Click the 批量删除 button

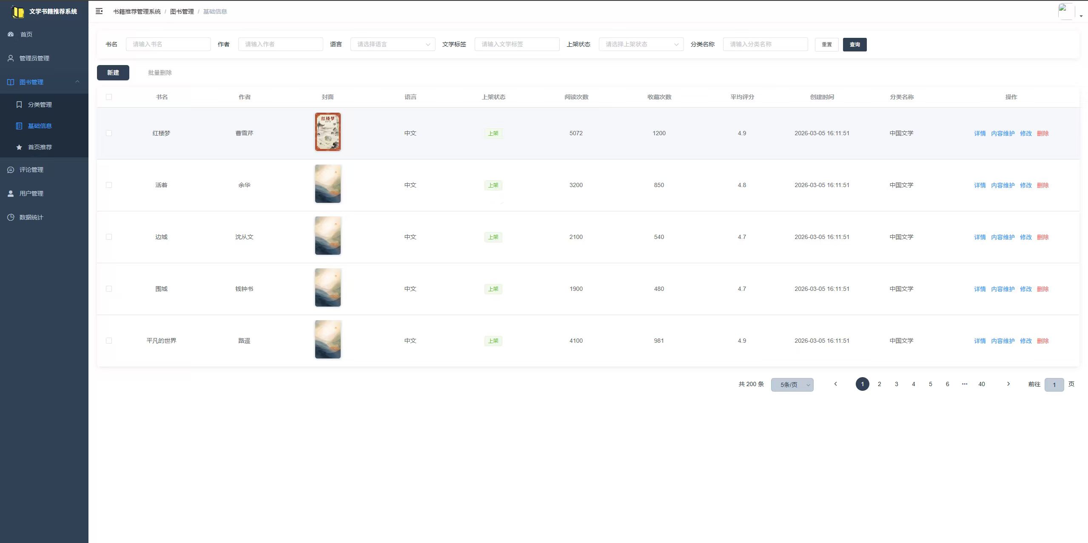coord(160,73)
